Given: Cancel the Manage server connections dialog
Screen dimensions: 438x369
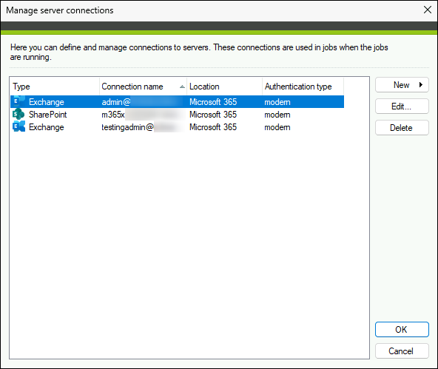Looking at the screenshot, I should [x=402, y=351].
